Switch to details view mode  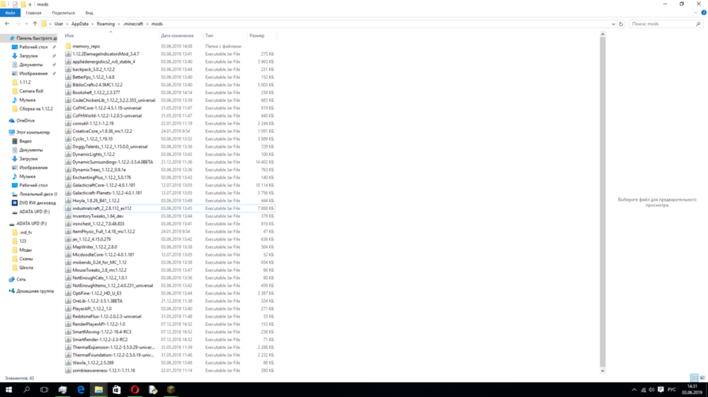(x=695, y=378)
